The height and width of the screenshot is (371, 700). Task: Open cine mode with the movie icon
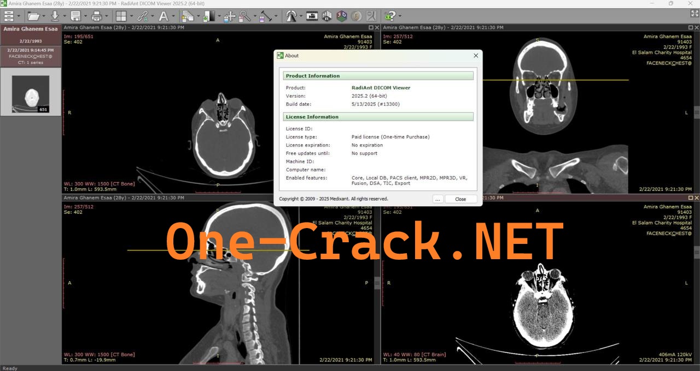[312, 16]
